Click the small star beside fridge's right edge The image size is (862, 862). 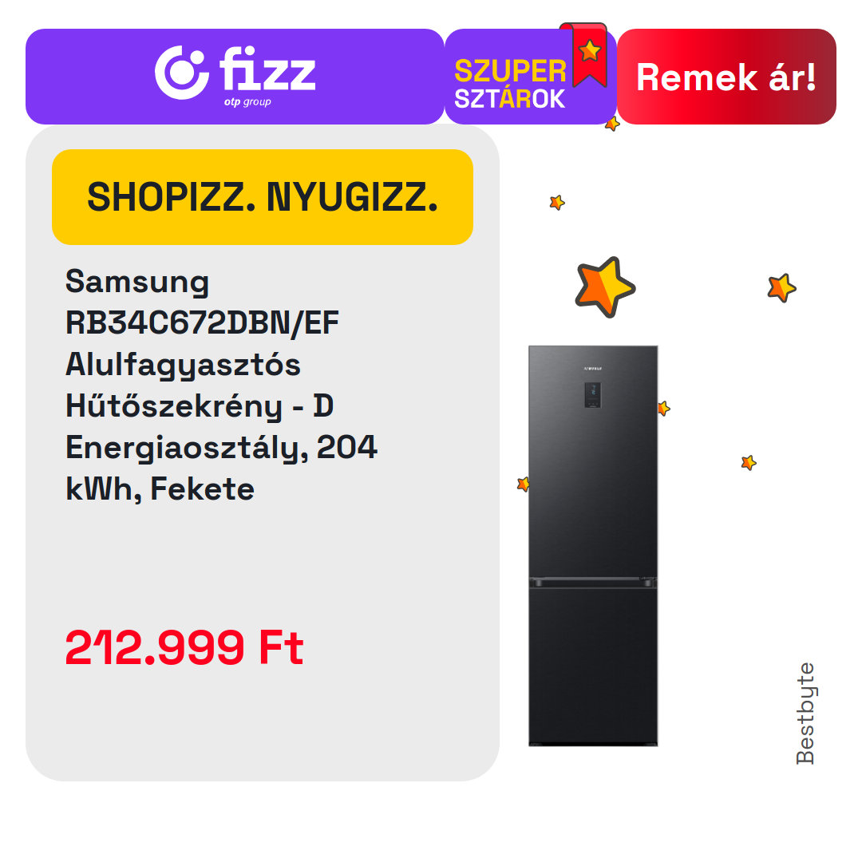[664, 409]
